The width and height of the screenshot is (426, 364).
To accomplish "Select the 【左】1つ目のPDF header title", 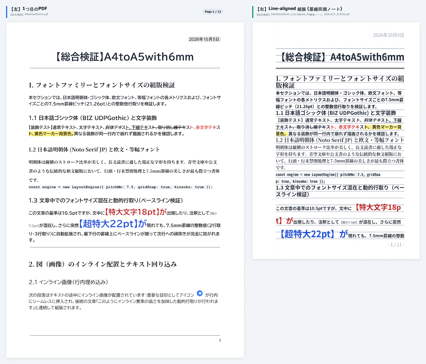I will click(x=29, y=9).
